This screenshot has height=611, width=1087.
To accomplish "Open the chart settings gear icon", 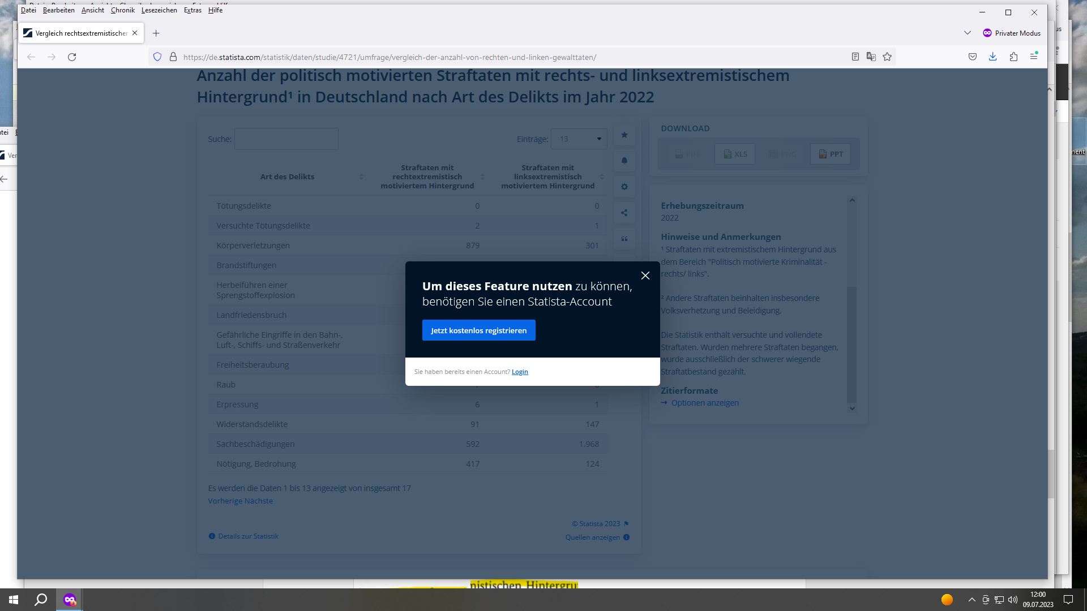I will (624, 187).
